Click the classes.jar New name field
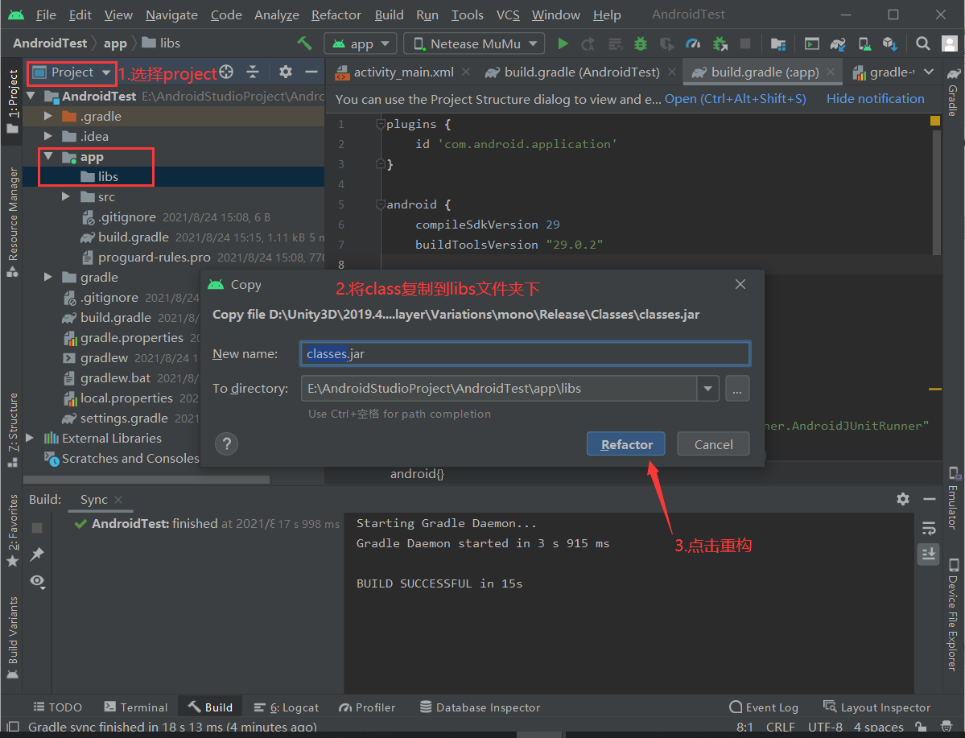 click(523, 353)
